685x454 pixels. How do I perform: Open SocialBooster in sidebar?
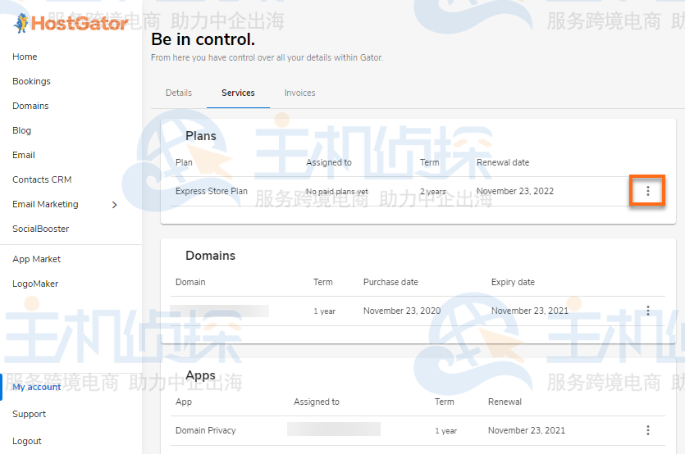coord(41,229)
